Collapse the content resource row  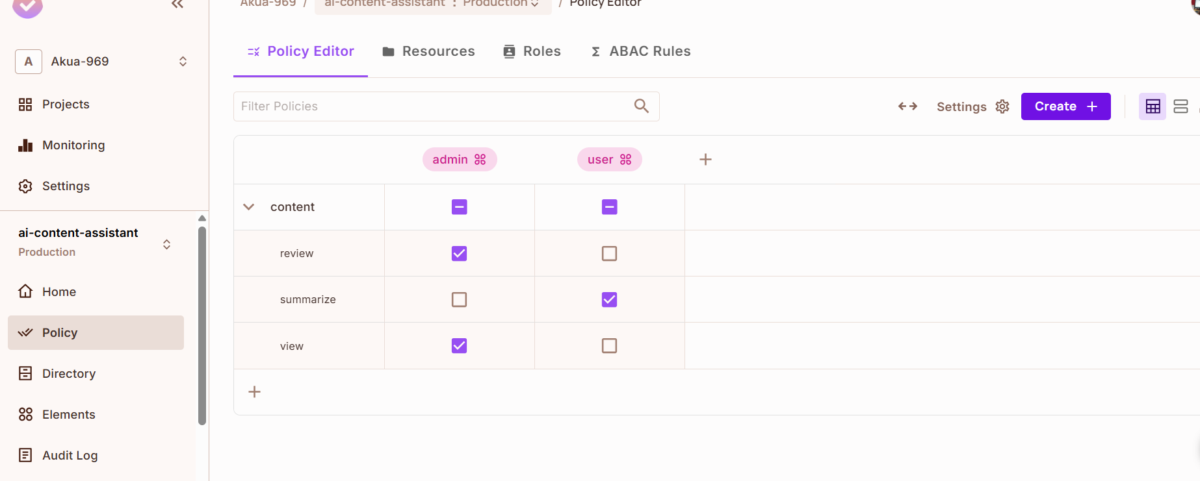pyautogui.click(x=248, y=207)
